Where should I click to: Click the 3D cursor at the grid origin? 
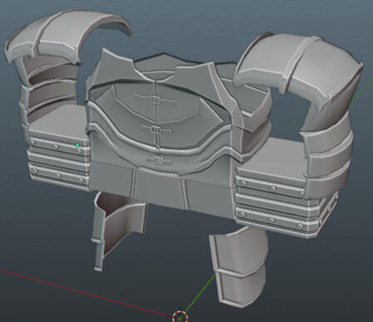(x=180, y=316)
